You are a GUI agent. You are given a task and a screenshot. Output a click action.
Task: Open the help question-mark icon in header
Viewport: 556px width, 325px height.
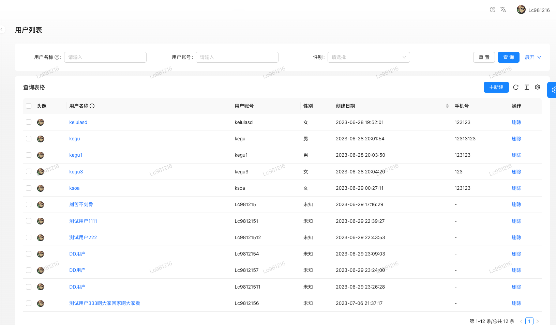[492, 10]
